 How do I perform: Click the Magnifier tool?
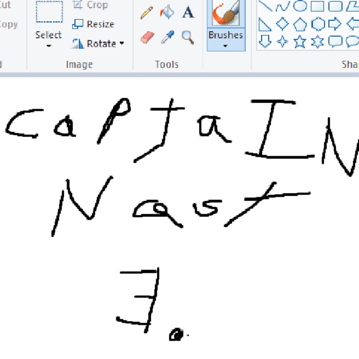(x=188, y=37)
